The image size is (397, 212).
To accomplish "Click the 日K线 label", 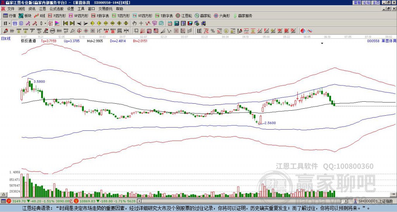I will click(x=6, y=38).
